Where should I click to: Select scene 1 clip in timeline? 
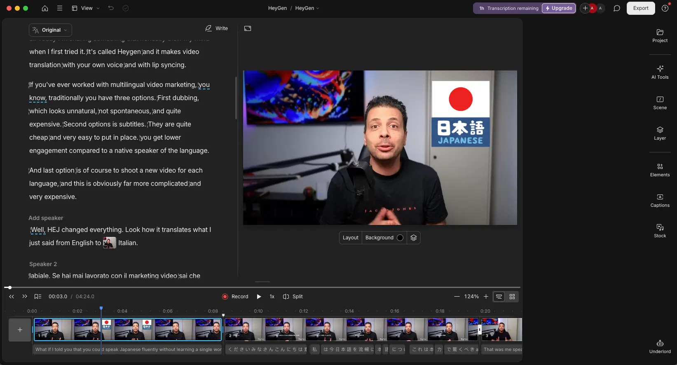[x=128, y=330]
